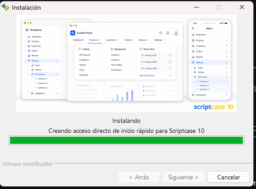The height and width of the screenshot is (189, 256).
Task: Click the 'VMware InstallBuilder' label
Action: coord(27,164)
